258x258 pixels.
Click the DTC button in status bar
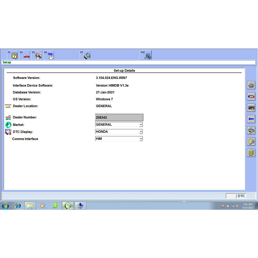click(241, 196)
